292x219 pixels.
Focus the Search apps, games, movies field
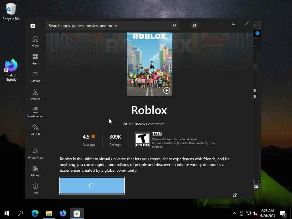[x=112, y=26]
